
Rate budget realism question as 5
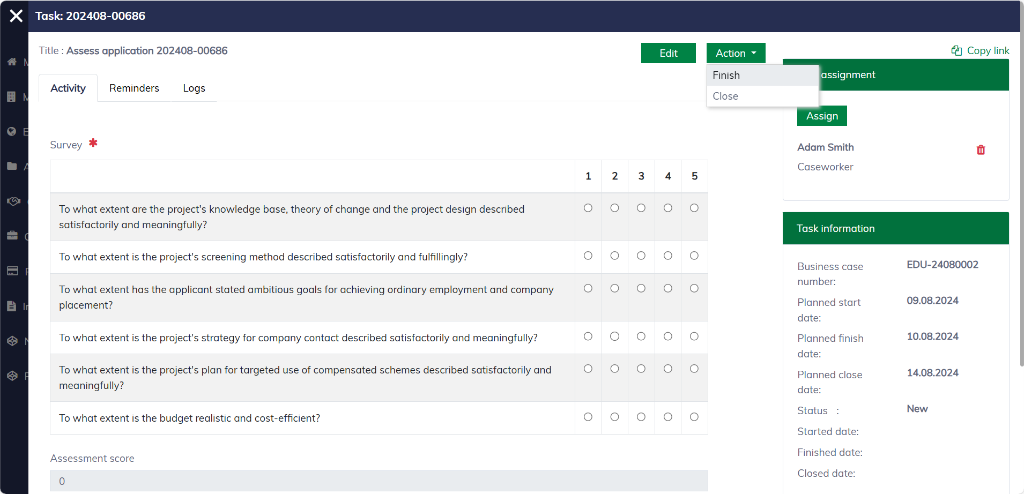[x=694, y=417]
